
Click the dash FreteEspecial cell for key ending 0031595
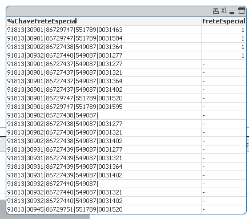pyautogui.click(x=224, y=107)
